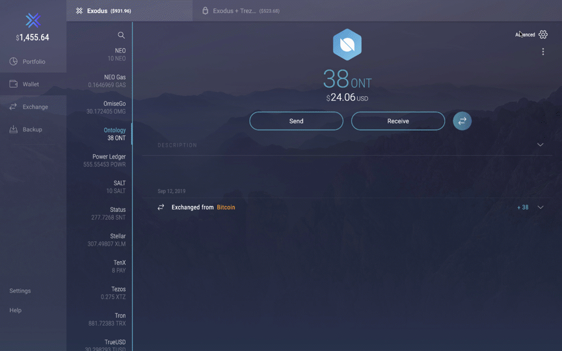Open the asset search magnifier icon
This screenshot has height=351, width=562.
coord(121,35)
